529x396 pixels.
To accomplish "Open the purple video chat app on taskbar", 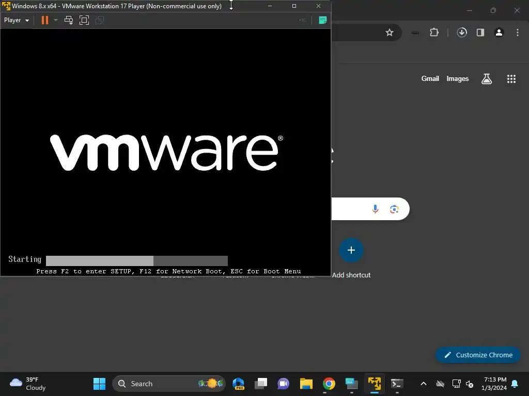I will pos(284,384).
